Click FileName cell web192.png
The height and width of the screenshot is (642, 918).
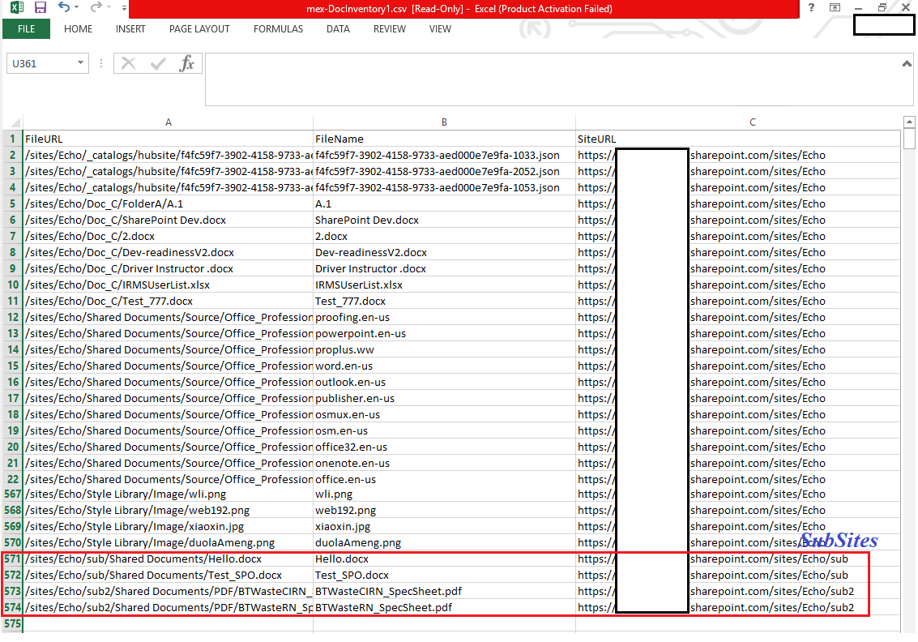[444, 510]
